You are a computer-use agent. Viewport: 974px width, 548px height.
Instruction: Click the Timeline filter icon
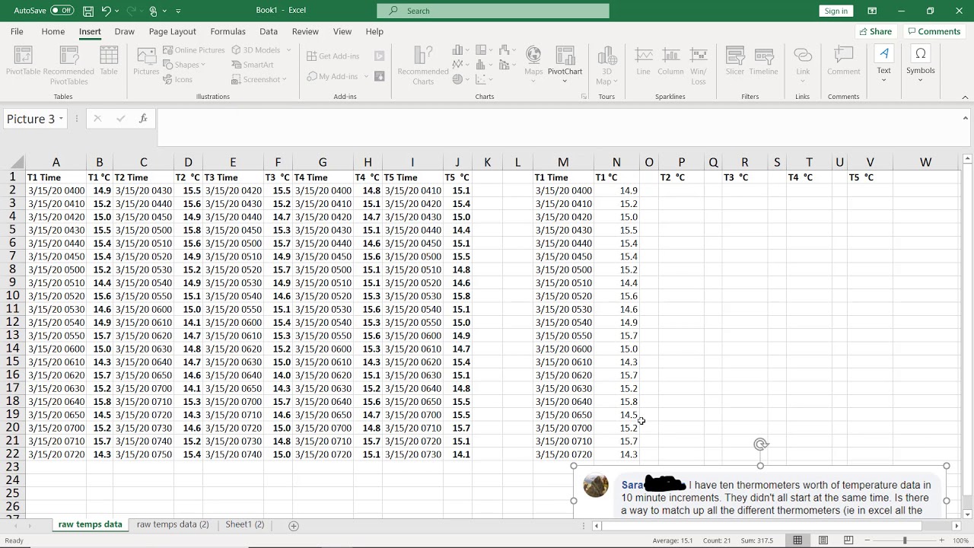pyautogui.click(x=763, y=61)
